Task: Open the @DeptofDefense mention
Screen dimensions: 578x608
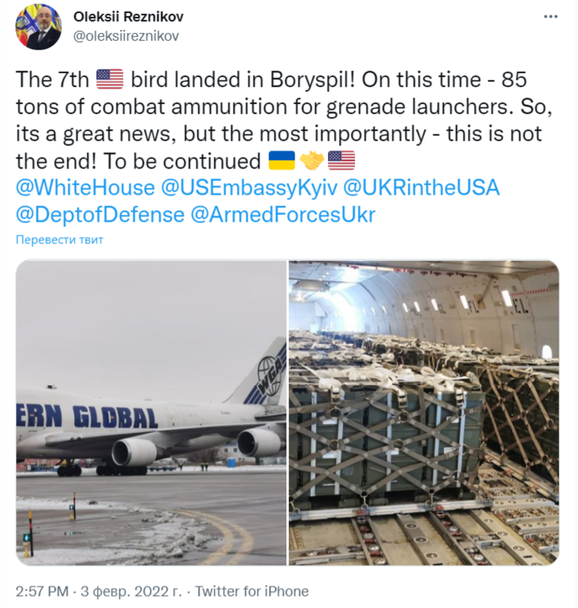Action: [x=100, y=215]
